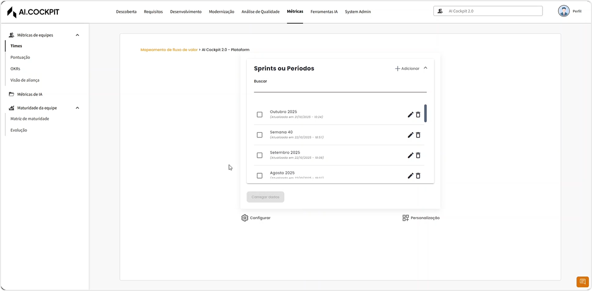Open the Personalização widgets icon
Viewport: 592px width, 291px height.
406,218
